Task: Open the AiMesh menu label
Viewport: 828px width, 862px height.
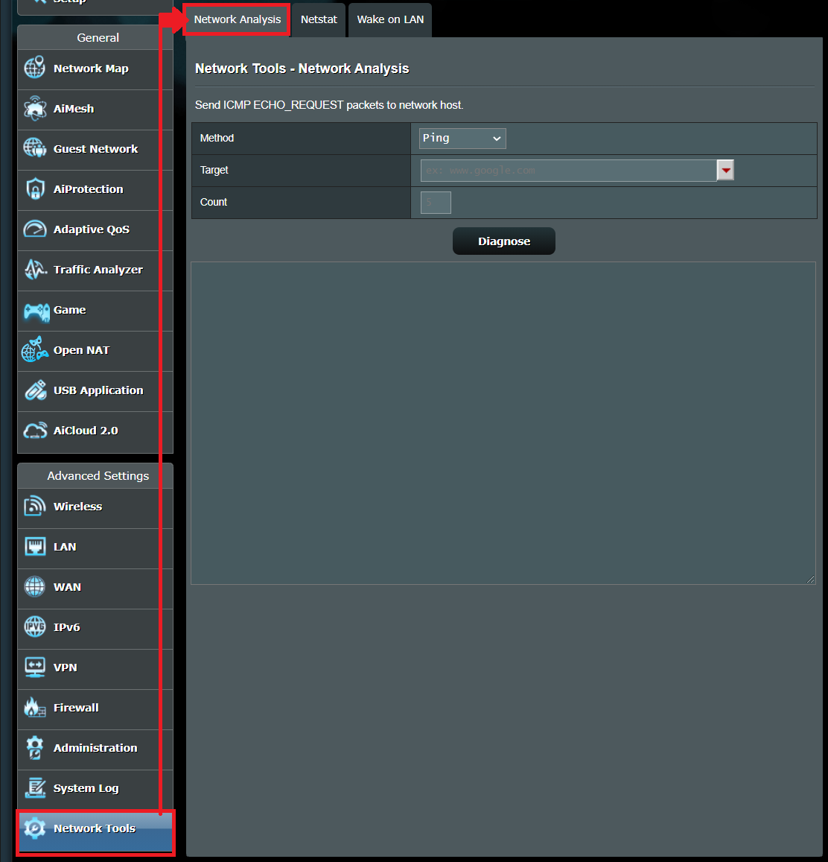Action: (x=74, y=109)
